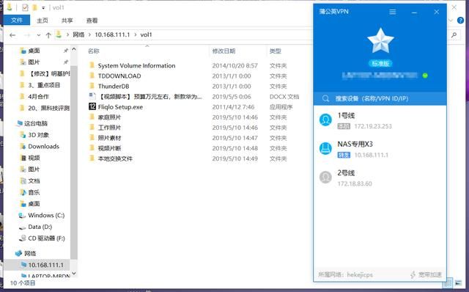The image size is (469, 292).
Task: Click 宽带加速 link in VPN footer
Action: (x=430, y=274)
